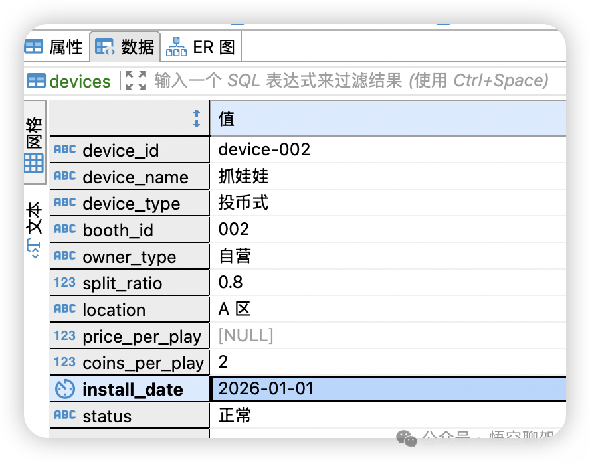This screenshot has width=590, height=462.
Task: Switch to 网格 grid view side tab
Action: pyautogui.click(x=35, y=142)
